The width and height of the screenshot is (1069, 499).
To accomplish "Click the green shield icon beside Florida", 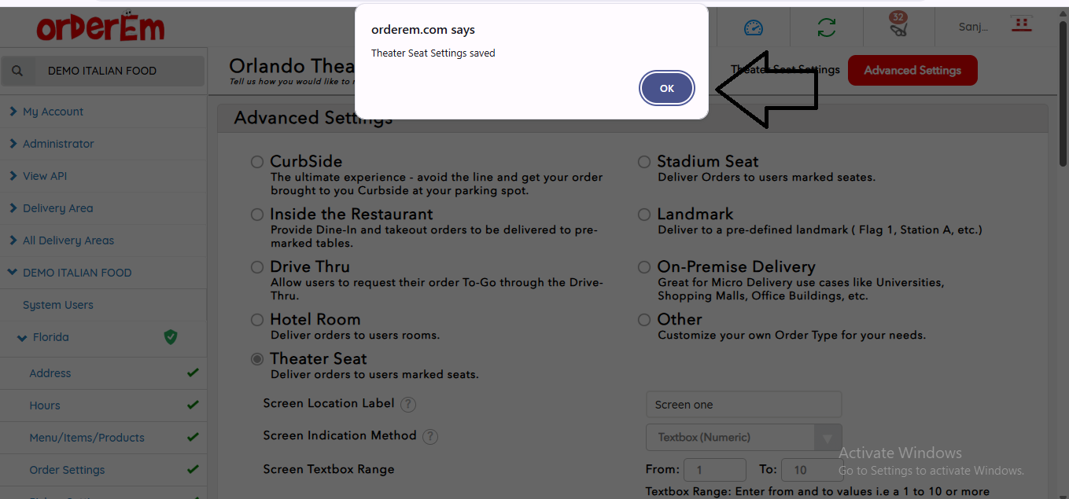I will click(171, 337).
